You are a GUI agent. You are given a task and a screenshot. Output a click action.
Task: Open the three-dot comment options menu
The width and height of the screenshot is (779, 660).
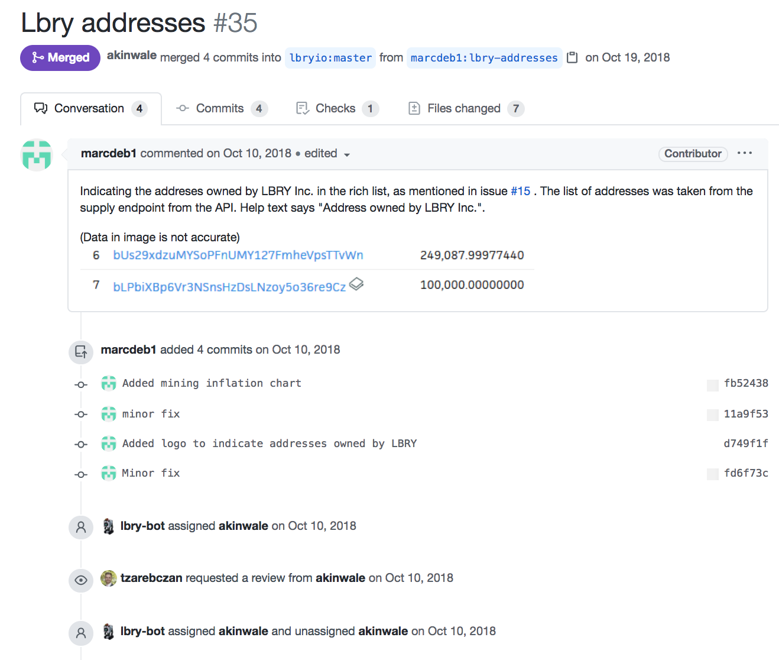click(745, 153)
